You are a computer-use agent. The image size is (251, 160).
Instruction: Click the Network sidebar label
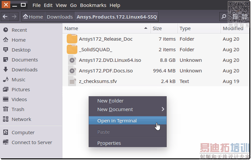(x=22, y=119)
